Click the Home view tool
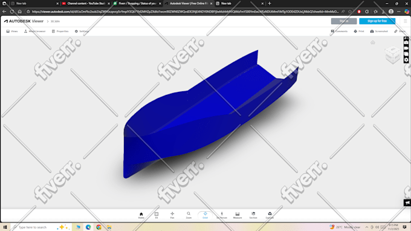Image resolution: width=411 pixels, height=231 pixels. click(x=141, y=215)
